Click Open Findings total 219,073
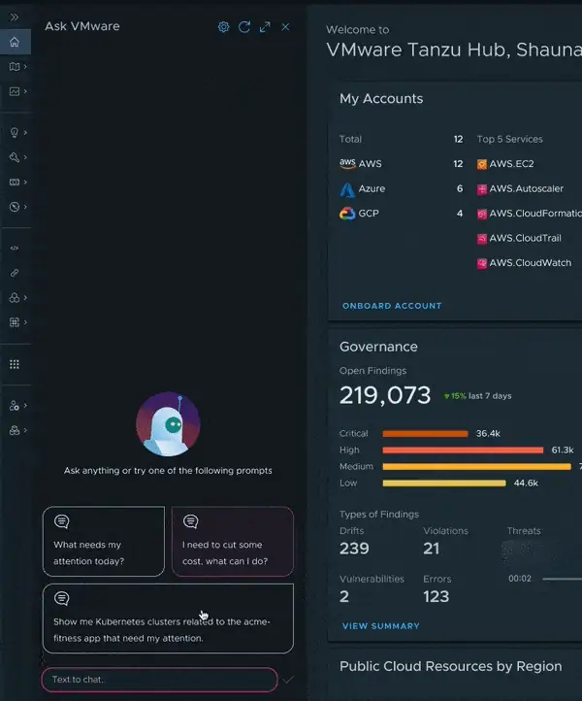Viewport: 582px width, 701px height. click(x=385, y=395)
